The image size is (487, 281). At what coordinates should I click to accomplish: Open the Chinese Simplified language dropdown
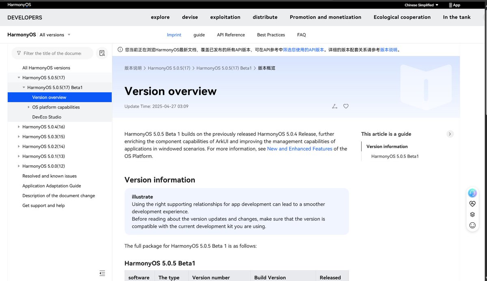pyautogui.click(x=422, y=5)
